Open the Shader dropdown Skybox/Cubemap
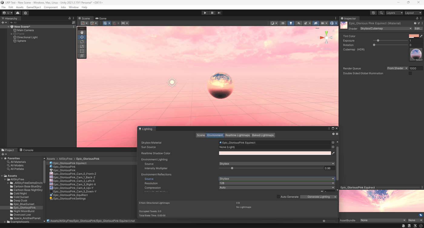 pyautogui.click(x=386, y=29)
